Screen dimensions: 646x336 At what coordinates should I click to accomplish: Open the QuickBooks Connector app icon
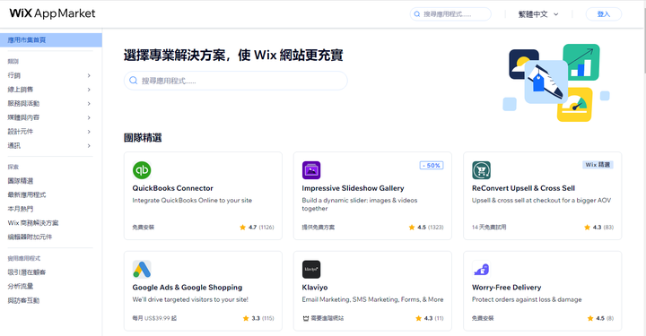pyautogui.click(x=142, y=170)
